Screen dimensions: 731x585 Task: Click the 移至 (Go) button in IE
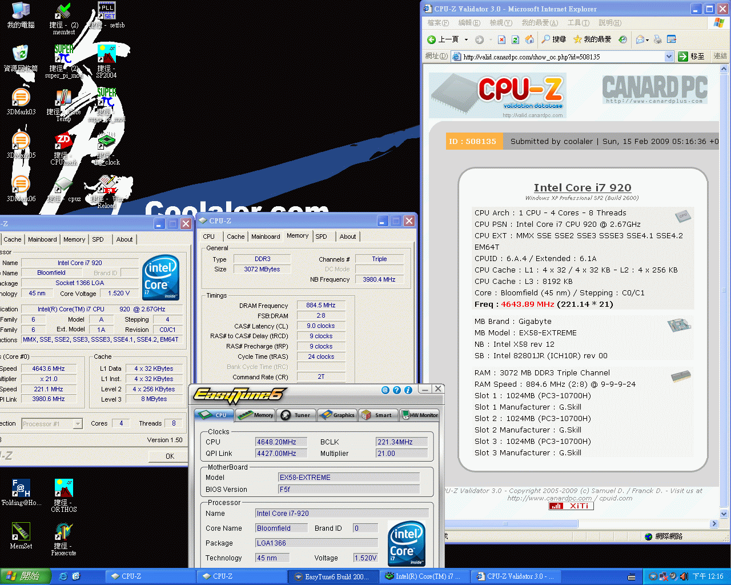click(x=692, y=56)
